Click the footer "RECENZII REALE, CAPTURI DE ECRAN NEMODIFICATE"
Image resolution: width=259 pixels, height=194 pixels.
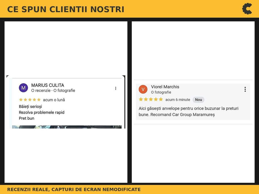point(74,189)
